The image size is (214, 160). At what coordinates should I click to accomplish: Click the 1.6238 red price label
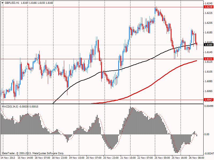pos(209,7)
